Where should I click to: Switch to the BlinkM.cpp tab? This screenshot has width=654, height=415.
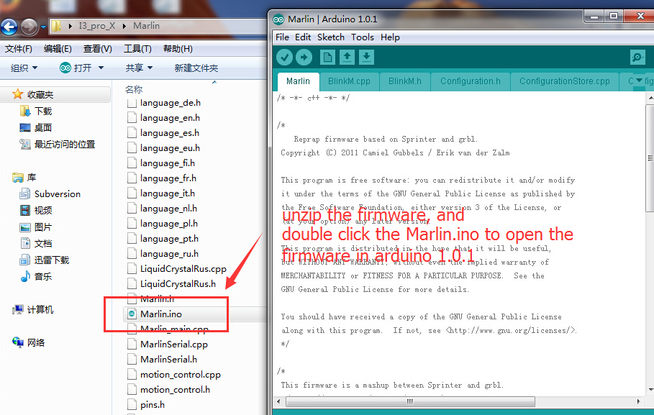(349, 81)
